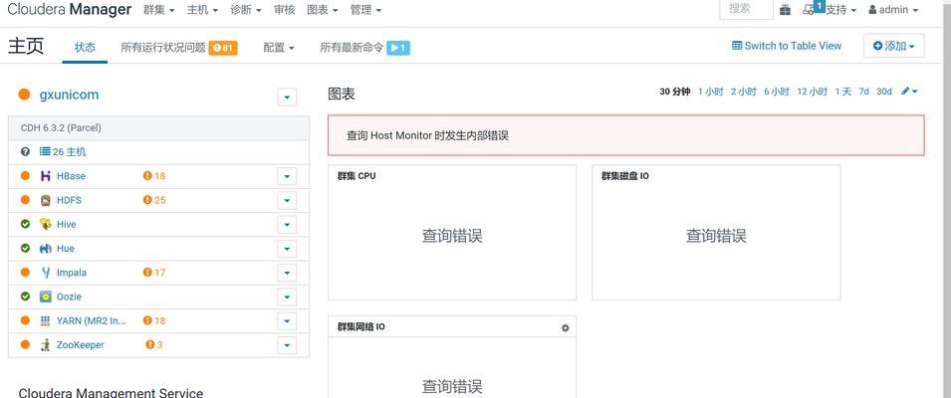
Task: Click the ZooKeeper service logo icon
Action: tap(46, 344)
